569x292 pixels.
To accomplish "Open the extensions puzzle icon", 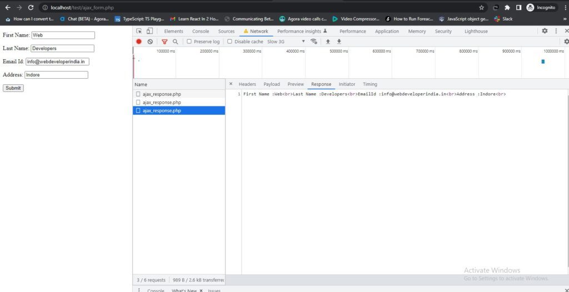I will click(x=507, y=8).
